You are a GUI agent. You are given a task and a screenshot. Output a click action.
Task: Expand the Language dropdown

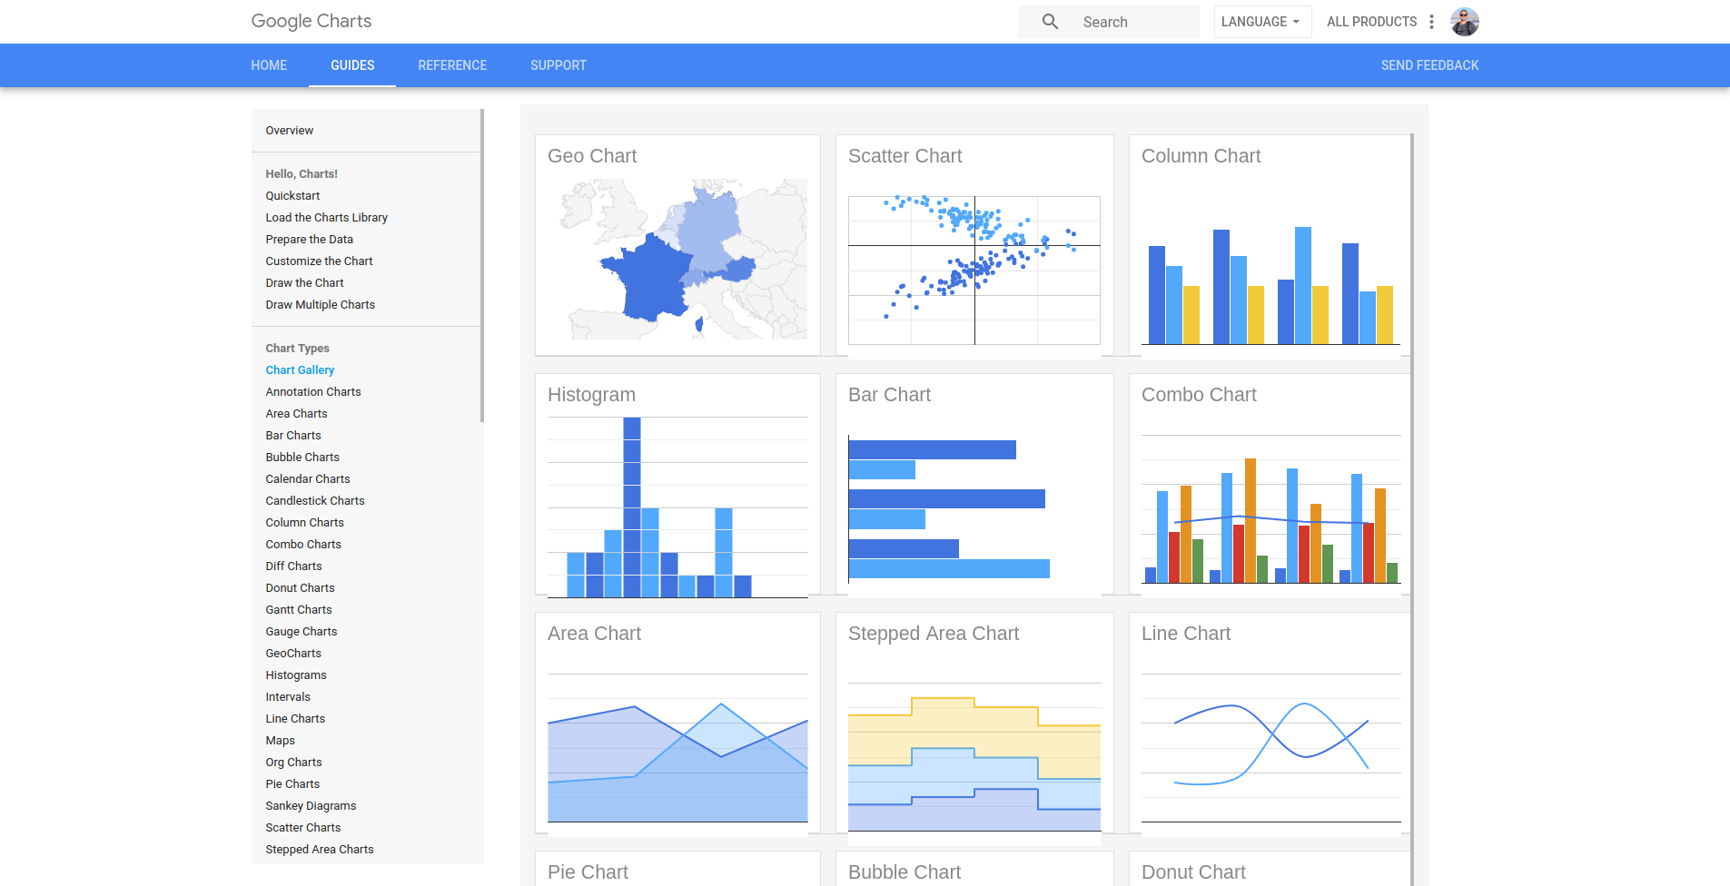click(x=1261, y=22)
